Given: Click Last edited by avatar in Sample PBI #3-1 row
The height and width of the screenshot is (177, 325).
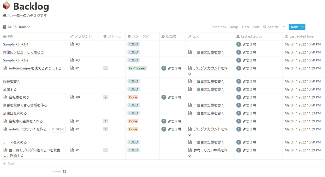Looking at the screenshot, I should pyautogui.click(x=239, y=44).
